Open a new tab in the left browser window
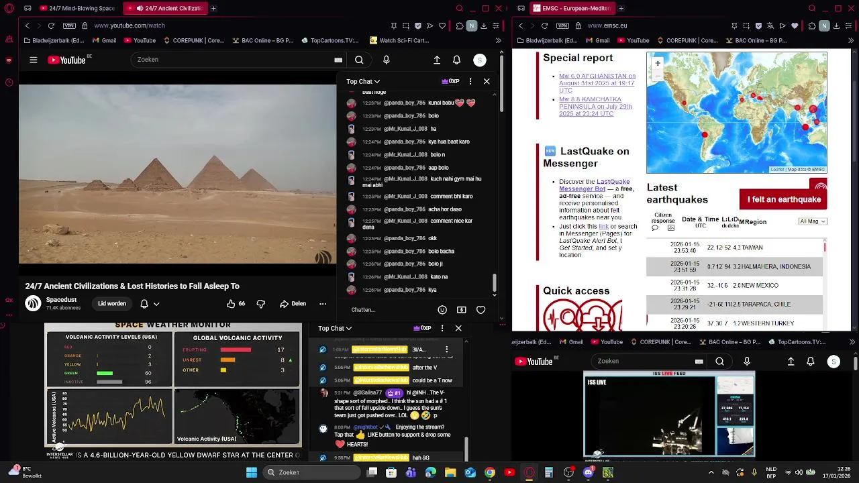The width and height of the screenshot is (859, 483). (213, 8)
